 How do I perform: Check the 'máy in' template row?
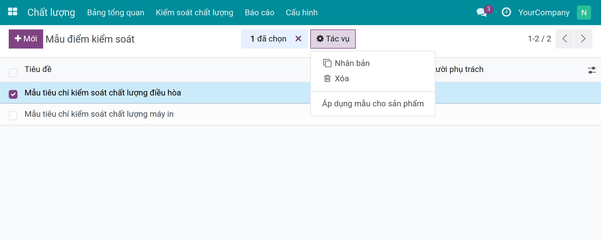(13, 115)
